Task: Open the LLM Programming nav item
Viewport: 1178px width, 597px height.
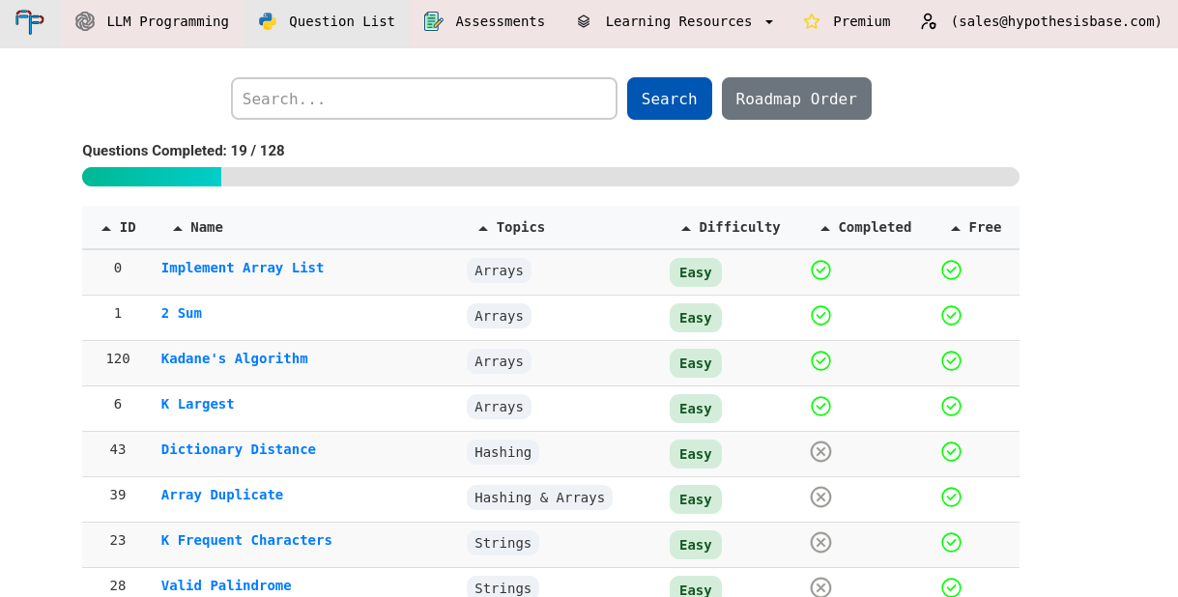Action: (x=153, y=21)
